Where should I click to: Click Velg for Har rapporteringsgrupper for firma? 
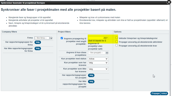38,42
